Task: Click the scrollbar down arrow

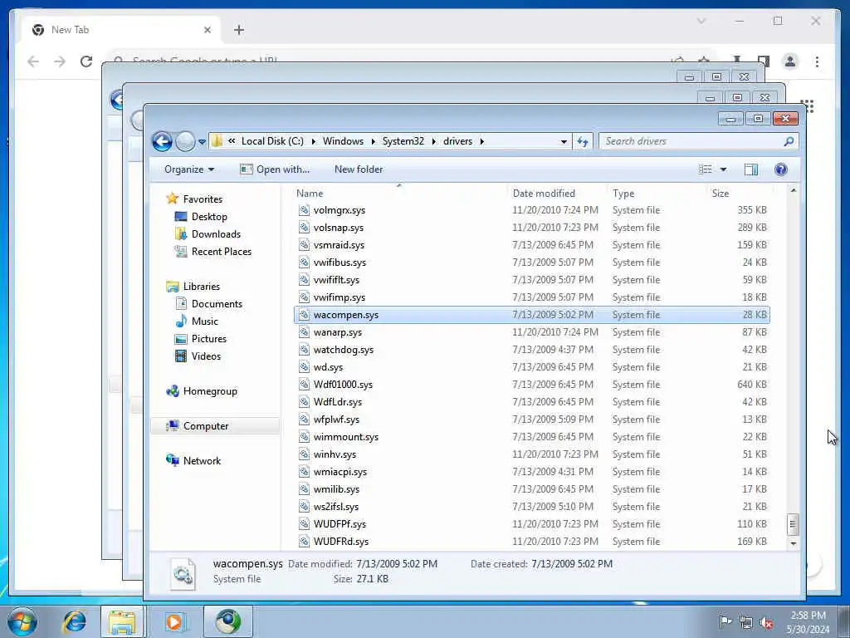Action: click(793, 542)
